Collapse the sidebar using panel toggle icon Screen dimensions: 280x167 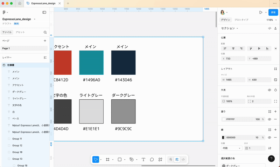point(44,12)
